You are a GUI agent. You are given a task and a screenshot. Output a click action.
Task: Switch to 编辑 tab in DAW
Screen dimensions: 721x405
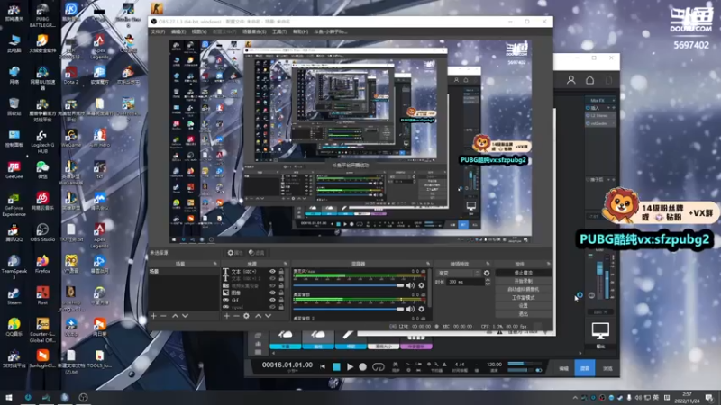564,368
